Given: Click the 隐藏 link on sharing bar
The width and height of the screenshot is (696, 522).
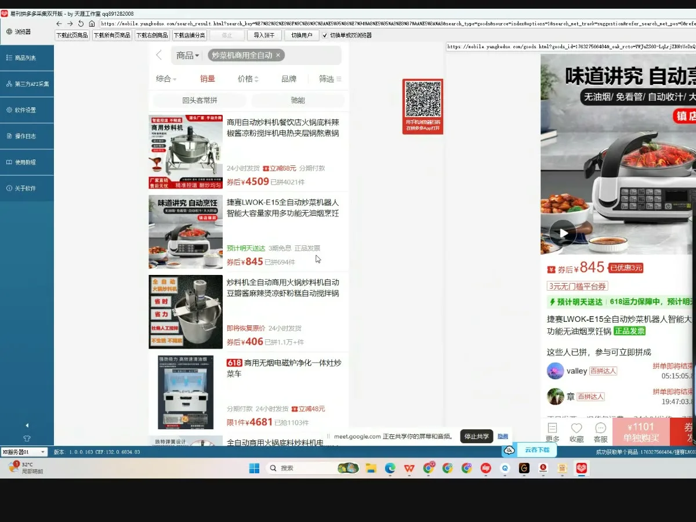Looking at the screenshot, I should click(503, 437).
